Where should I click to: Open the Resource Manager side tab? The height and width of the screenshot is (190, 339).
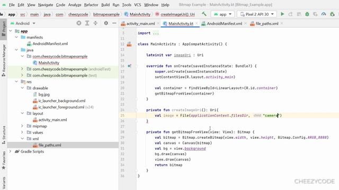(x=4, y=60)
